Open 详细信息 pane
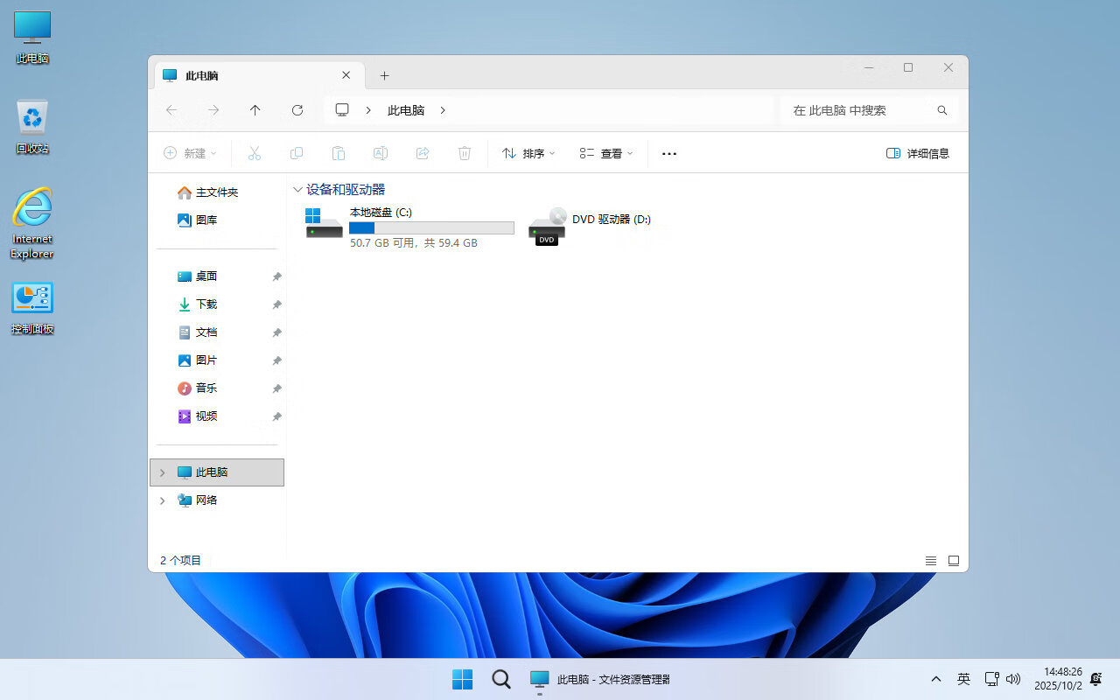 [x=917, y=153]
